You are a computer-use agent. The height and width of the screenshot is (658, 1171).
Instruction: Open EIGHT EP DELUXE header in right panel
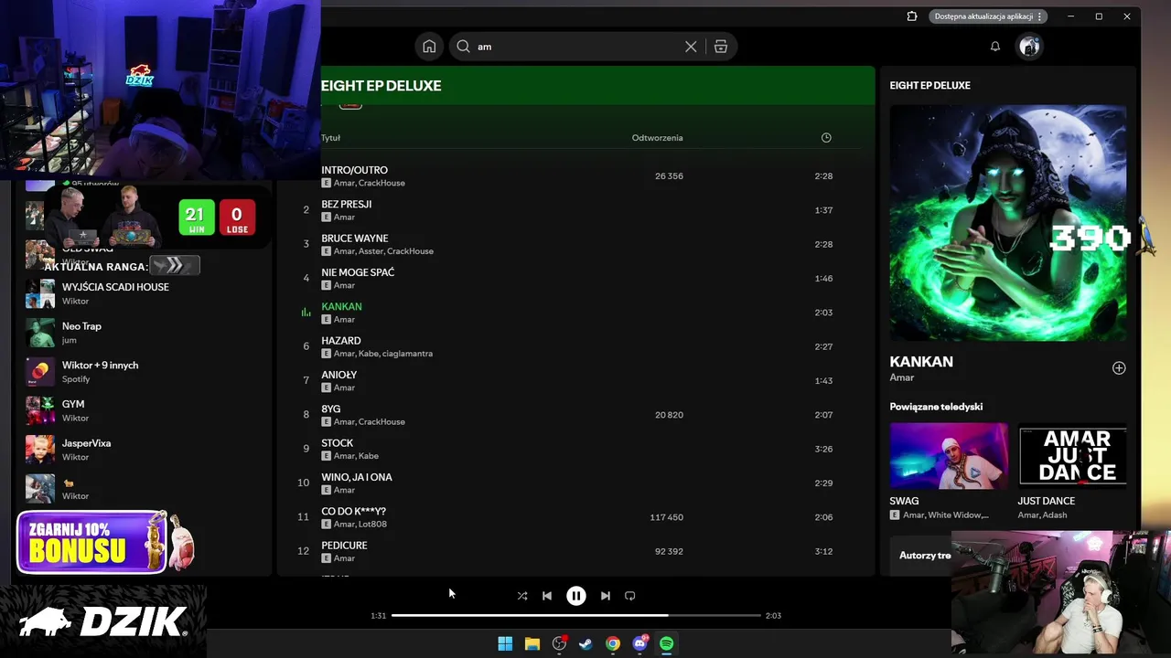(929, 85)
